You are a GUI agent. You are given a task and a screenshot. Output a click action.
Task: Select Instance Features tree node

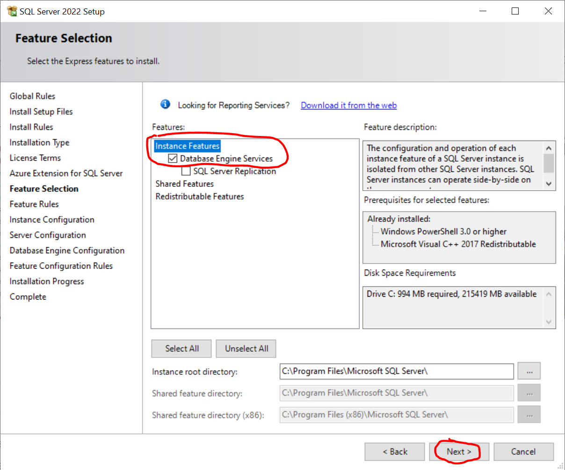coord(187,146)
